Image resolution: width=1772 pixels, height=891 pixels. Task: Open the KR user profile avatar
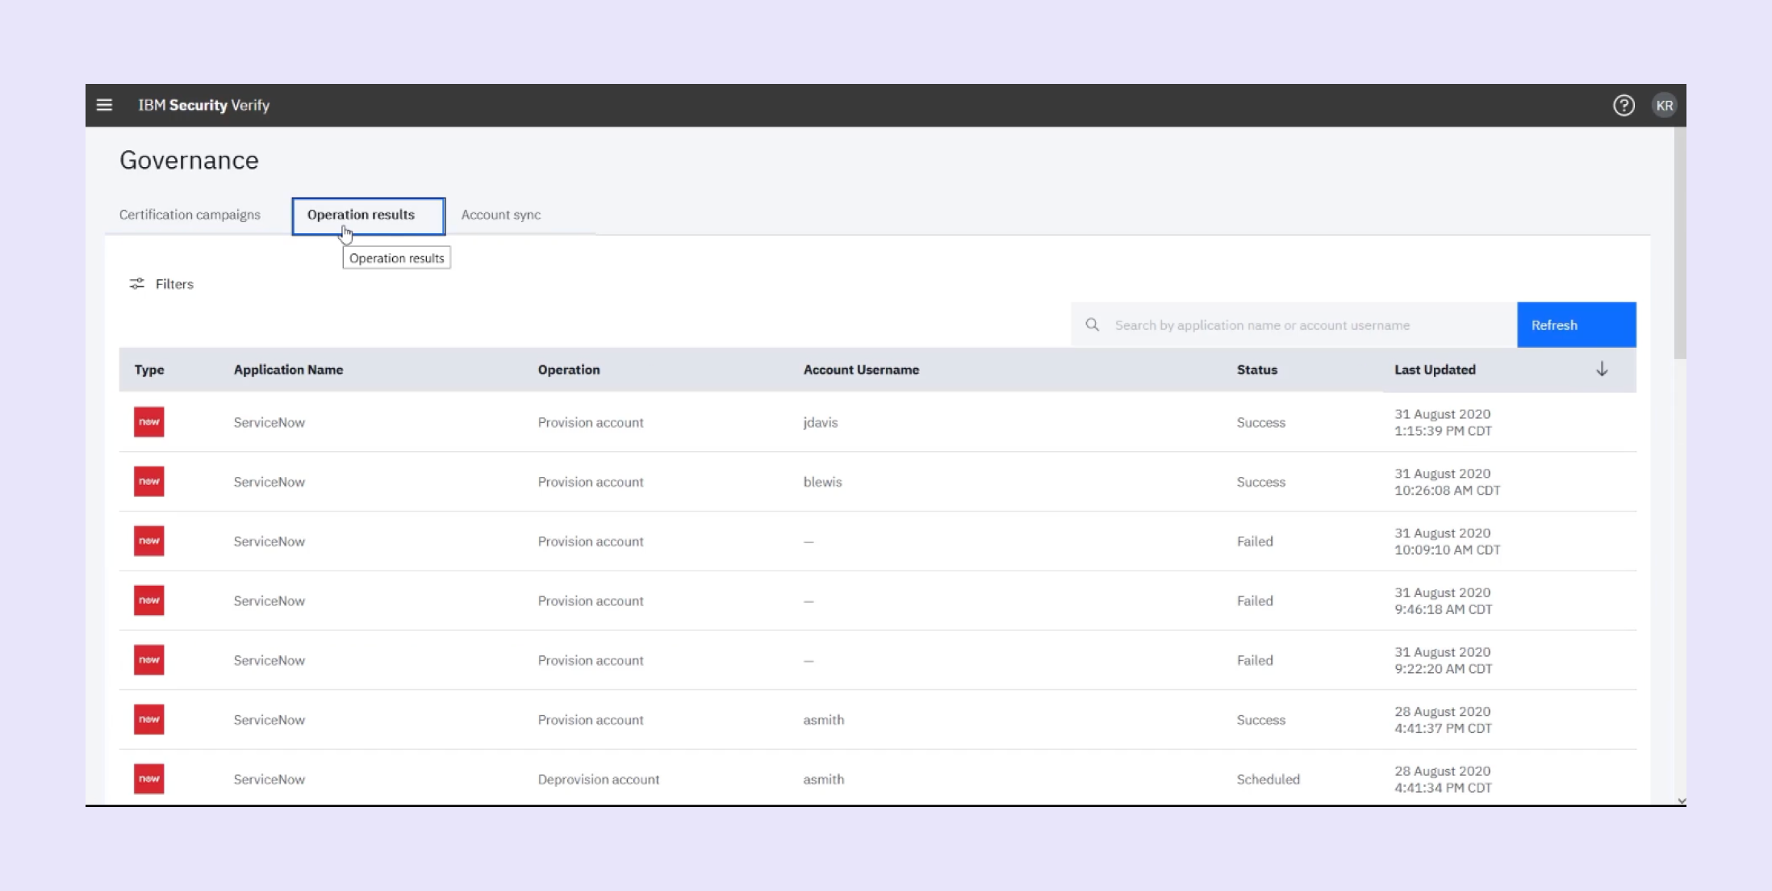(x=1664, y=106)
